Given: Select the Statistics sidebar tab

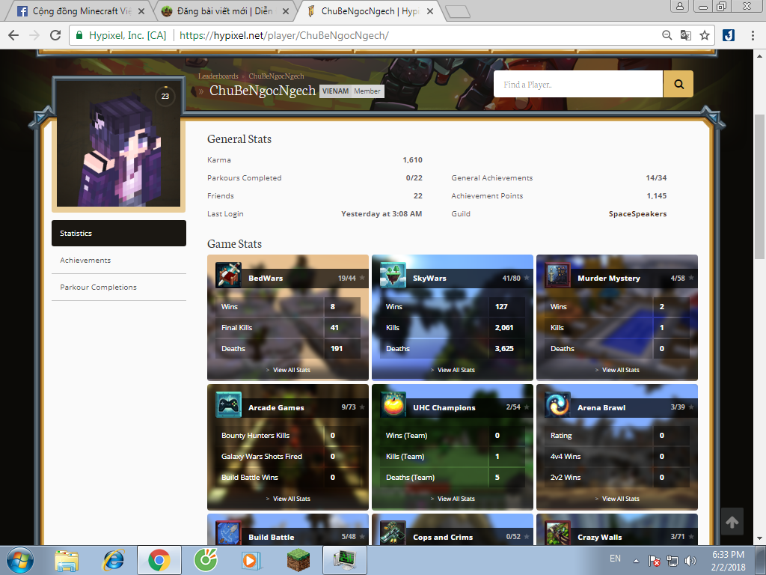Looking at the screenshot, I should pyautogui.click(x=119, y=234).
